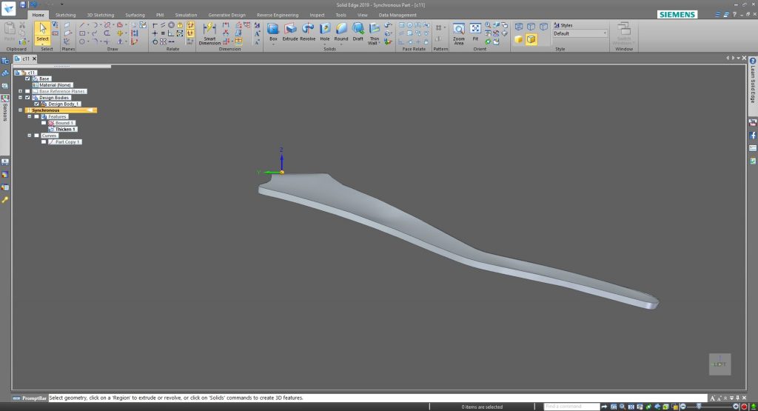This screenshot has width=758, height=411.
Task: Click the Select arrow tool
Action: tap(42, 32)
